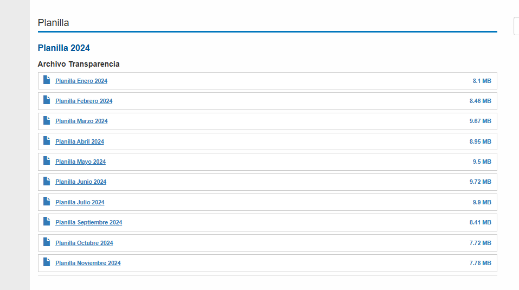
Task: Download the Planilla Julio 2024 file
Action: coord(80,203)
